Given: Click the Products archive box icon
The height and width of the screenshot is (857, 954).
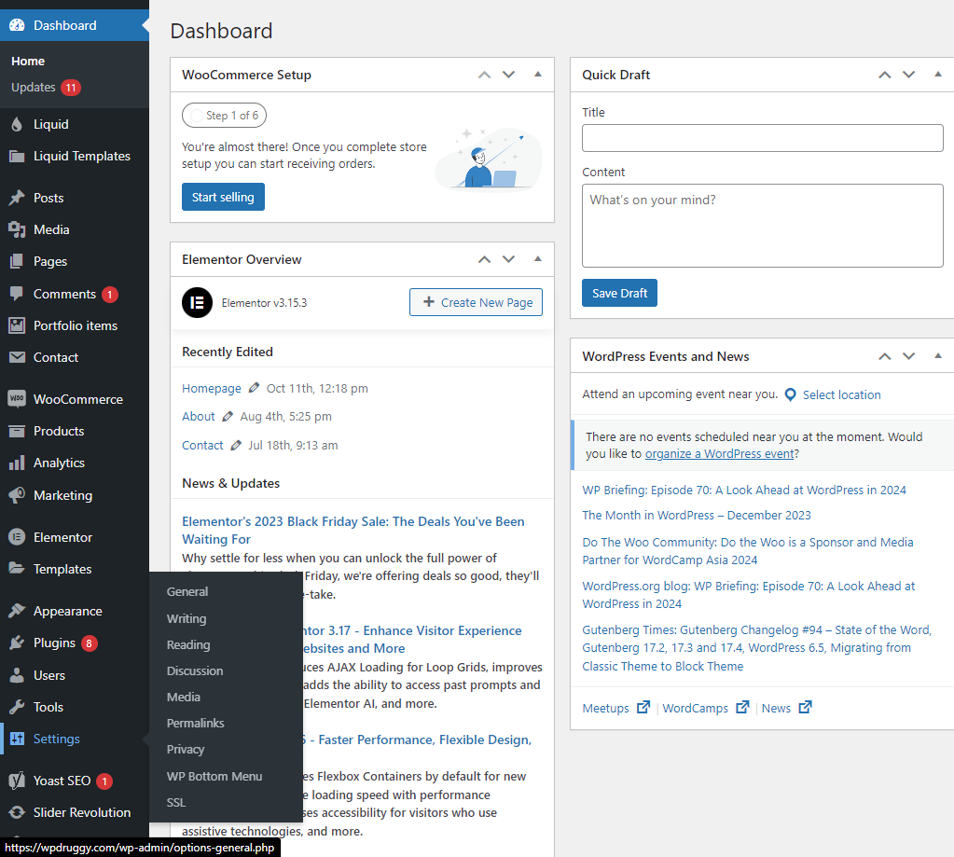Looking at the screenshot, I should (17, 431).
